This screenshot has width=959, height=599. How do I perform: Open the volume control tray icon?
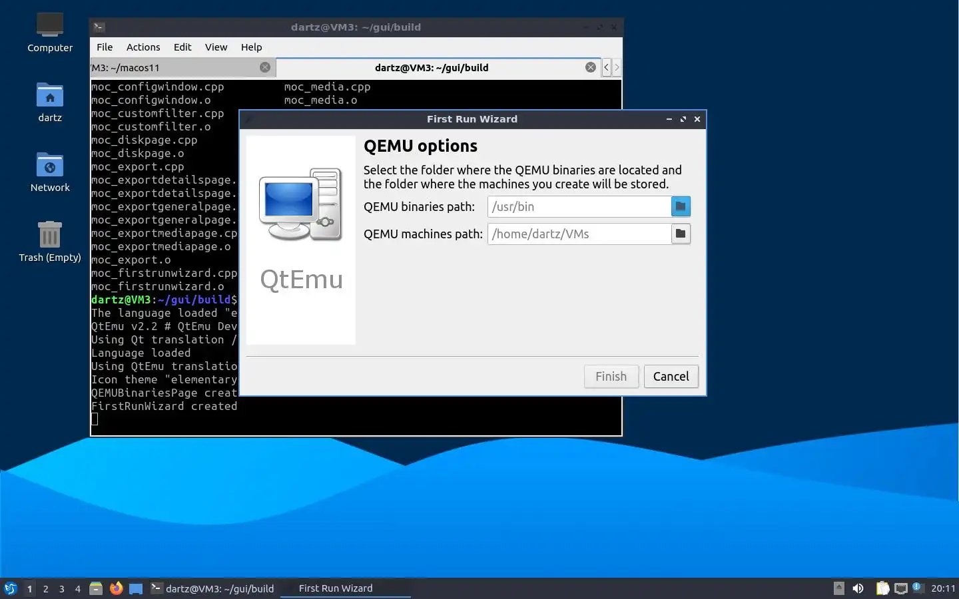(858, 588)
